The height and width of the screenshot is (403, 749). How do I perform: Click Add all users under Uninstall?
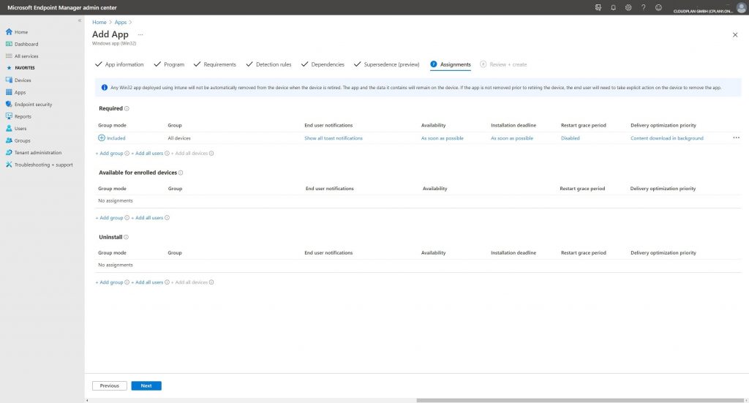148,282
